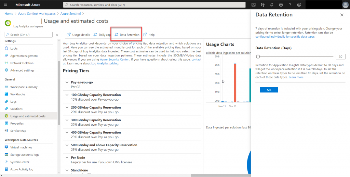Click the Locks icon in Settings
This screenshot has height=177, width=350.
[x=6, y=48]
